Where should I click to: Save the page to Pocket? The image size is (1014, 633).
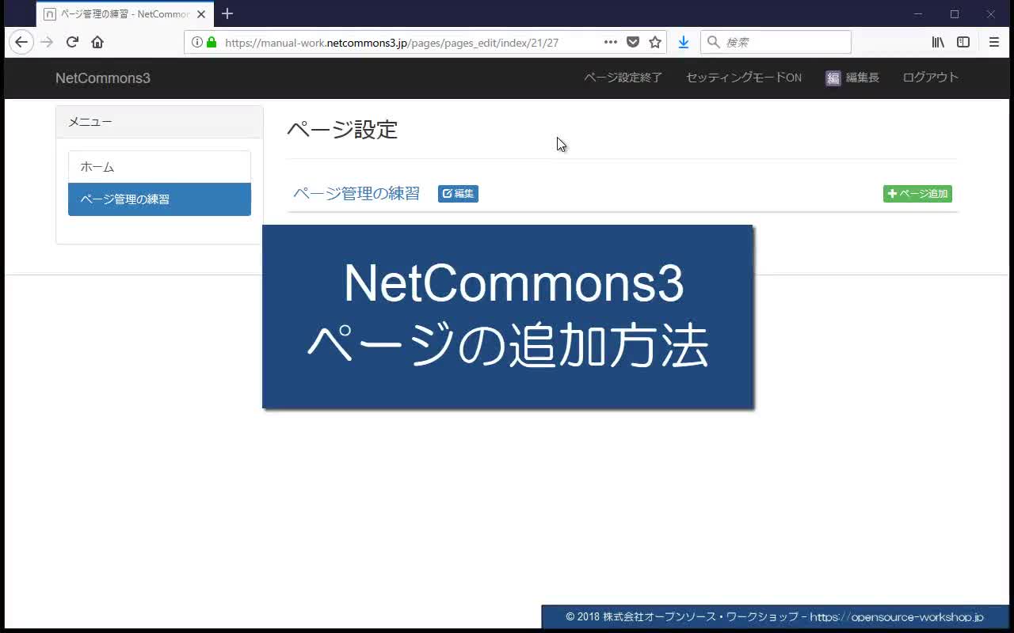click(633, 42)
